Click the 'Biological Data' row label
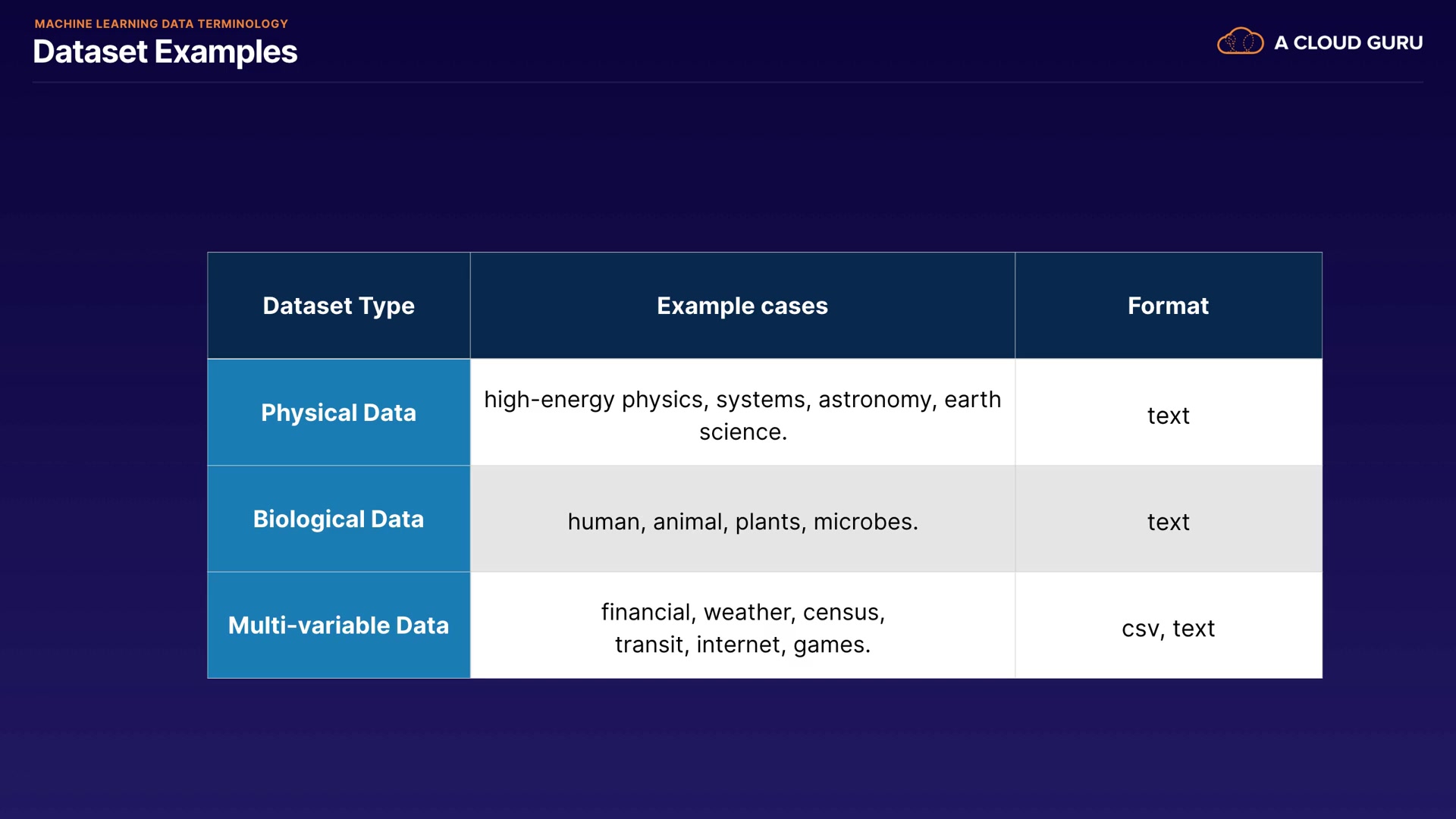The image size is (1456, 819). 338,519
